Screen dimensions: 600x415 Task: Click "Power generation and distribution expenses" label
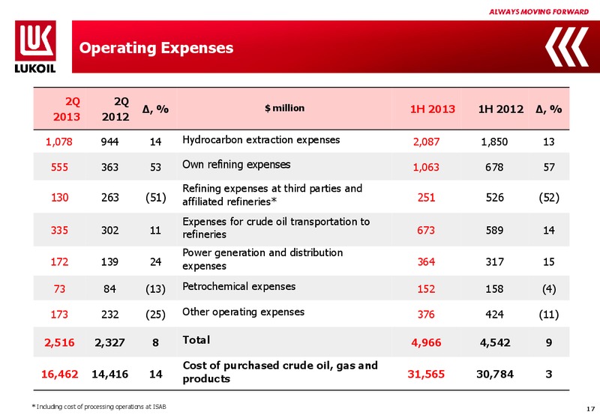(262, 259)
